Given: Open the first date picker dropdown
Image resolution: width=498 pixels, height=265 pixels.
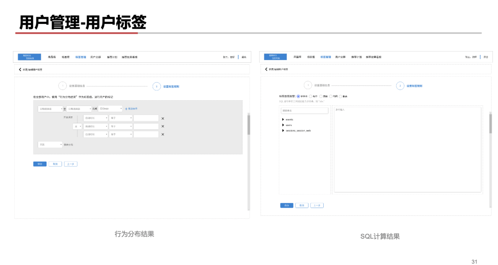Looking at the screenshot, I should coord(50,109).
